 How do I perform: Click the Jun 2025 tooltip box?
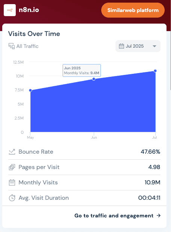click(x=82, y=70)
